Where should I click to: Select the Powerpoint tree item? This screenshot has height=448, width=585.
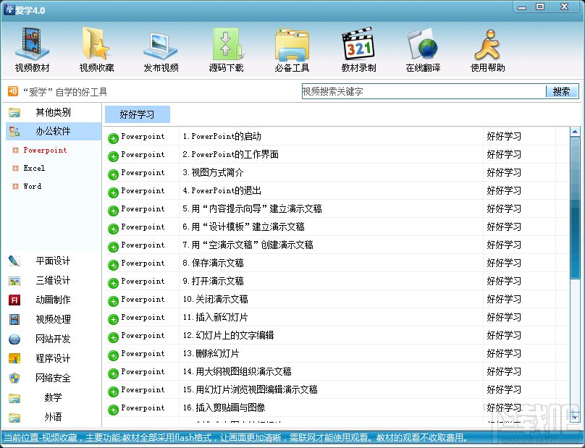pyautogui.click(x=45, y=150)
